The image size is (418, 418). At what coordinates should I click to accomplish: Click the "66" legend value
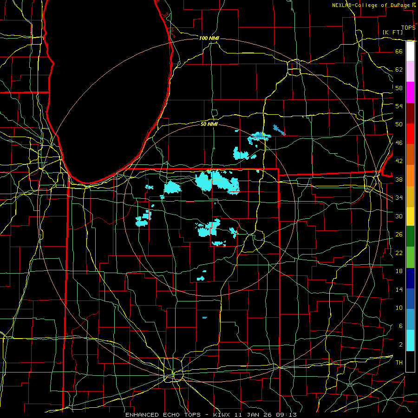pos(399,52)
